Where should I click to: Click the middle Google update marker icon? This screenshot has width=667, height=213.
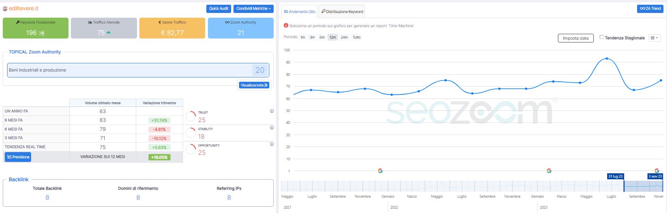pos(549,171)
